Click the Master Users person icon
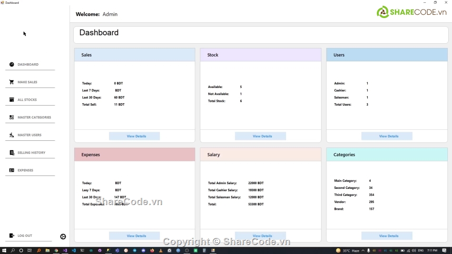 [11, 135]
